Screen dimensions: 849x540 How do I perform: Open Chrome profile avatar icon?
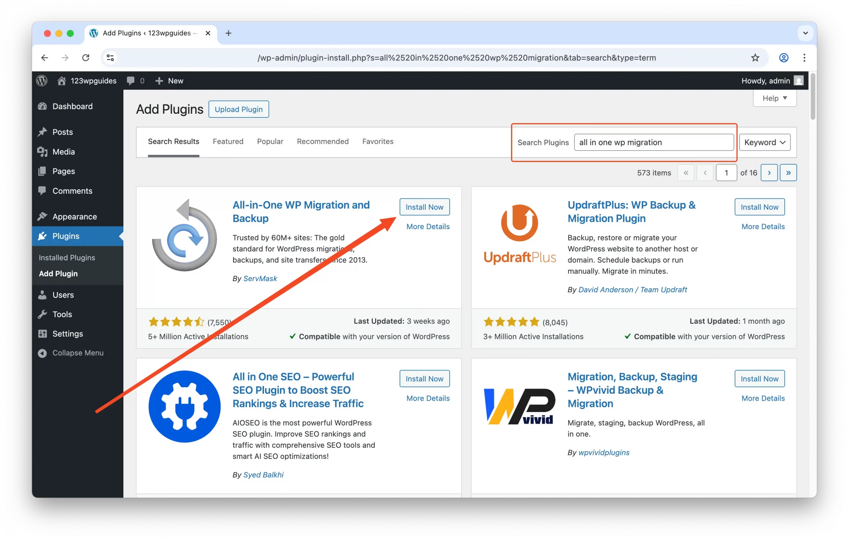(783, 57)
